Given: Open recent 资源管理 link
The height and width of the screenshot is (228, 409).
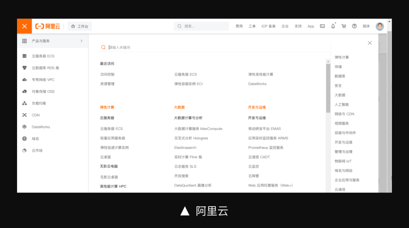Looking at the screenshot, I should click(107, 84).
